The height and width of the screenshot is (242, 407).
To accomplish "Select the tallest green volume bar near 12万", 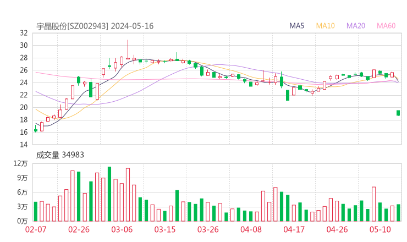I will pos(109,194).
